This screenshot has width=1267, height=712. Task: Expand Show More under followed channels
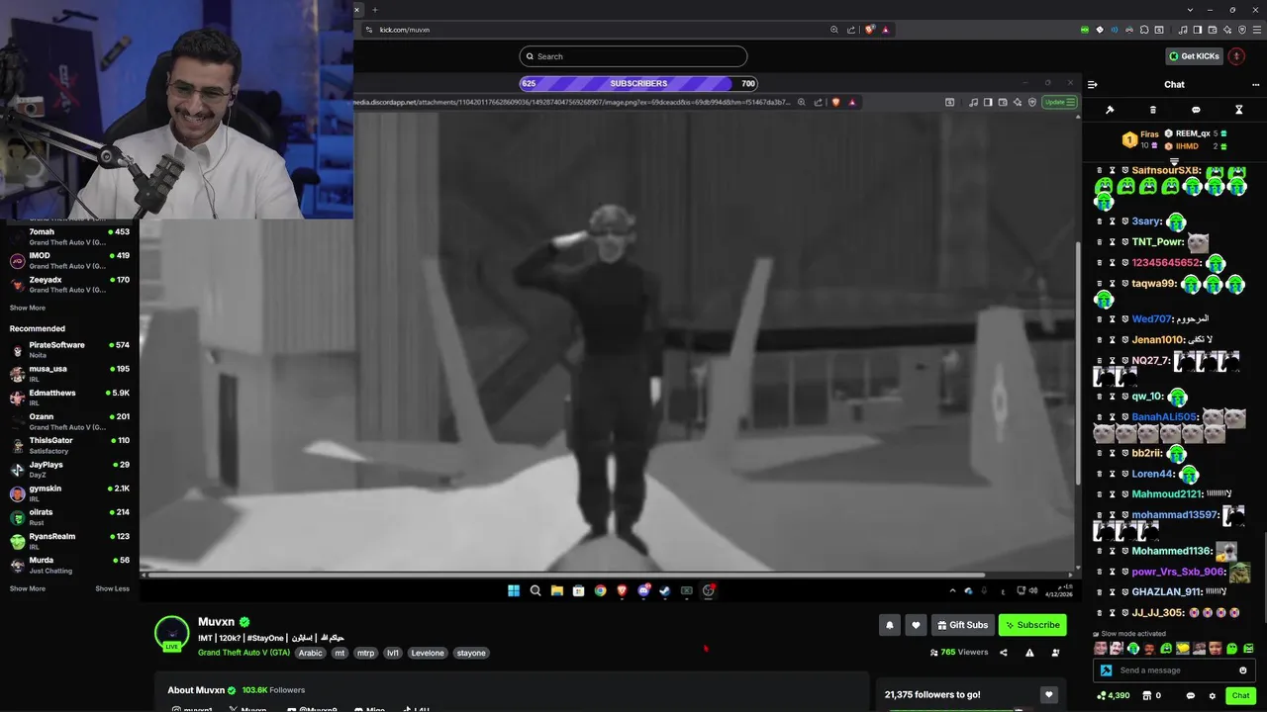28,308
